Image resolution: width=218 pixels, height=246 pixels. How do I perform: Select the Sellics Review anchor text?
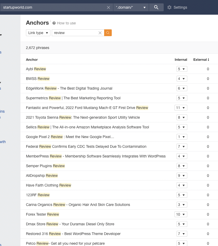[87, 127]
